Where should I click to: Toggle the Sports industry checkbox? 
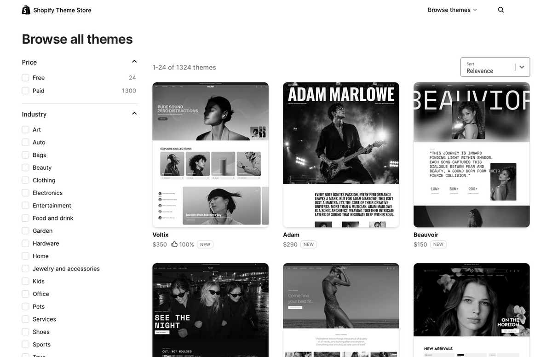point(26,345)
